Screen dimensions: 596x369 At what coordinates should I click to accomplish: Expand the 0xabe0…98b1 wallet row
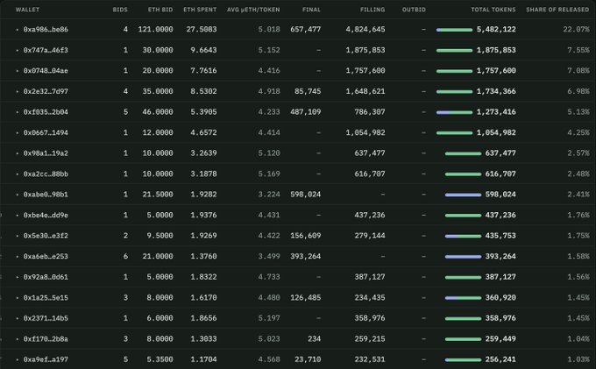(18, 195)
